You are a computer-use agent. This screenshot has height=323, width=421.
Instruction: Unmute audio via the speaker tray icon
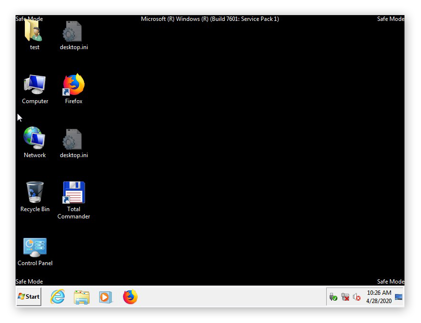click(x=356, y=296)
